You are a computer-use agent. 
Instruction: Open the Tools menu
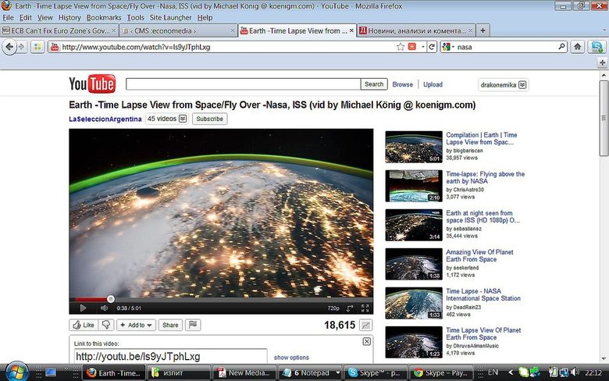pos(136,17)
